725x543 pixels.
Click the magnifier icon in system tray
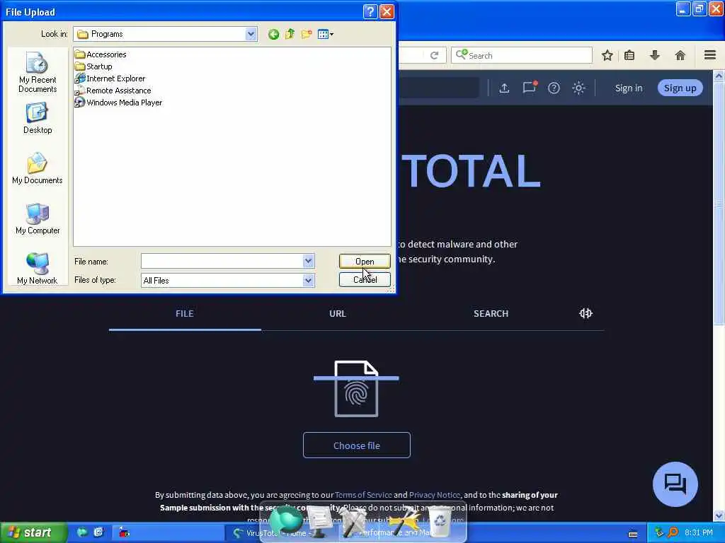tap(673, 533)
